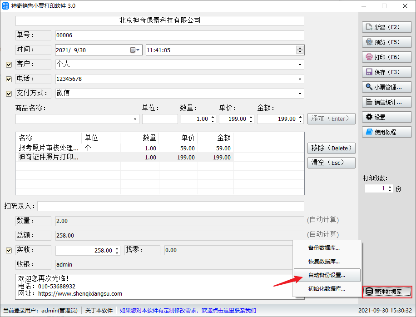Toggle the 支付方式 checkbox
The height and width of the screenshot is (317, 416).
(x=9, y=94)
